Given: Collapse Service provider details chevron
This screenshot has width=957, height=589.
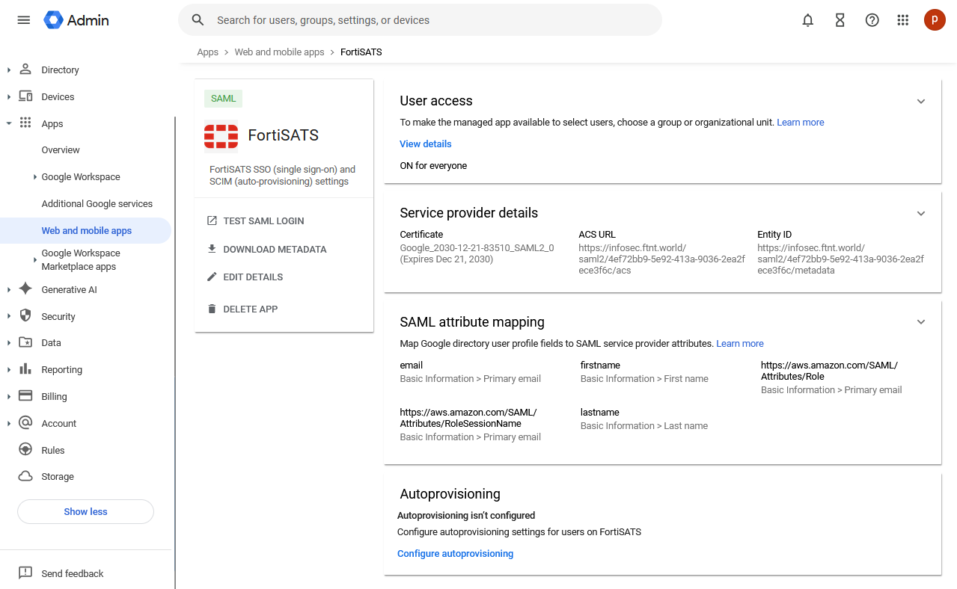Looking at the screenshot, I should 921,214.
